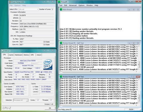Click Worker thread #2 horizontal scrollbar thumb
143x112 pixels.
(91, 105)
